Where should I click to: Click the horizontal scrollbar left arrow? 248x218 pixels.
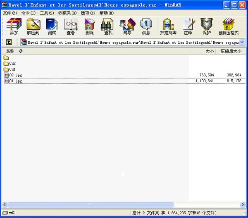[5, 204]
